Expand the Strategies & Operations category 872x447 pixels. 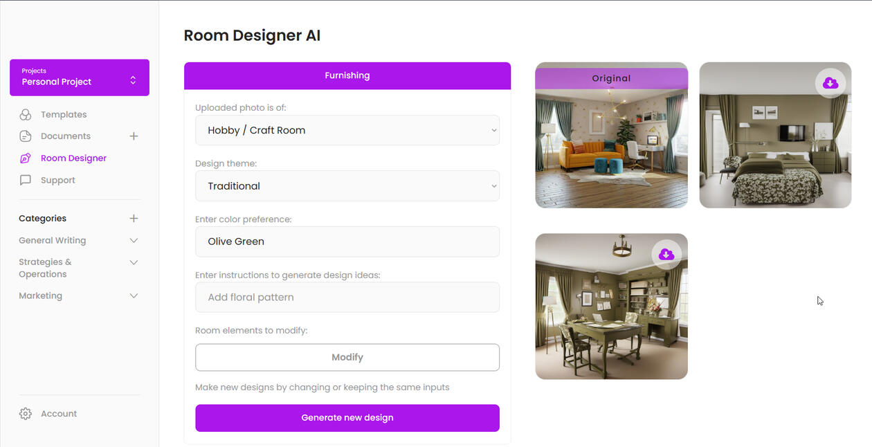tap(134, 262)
